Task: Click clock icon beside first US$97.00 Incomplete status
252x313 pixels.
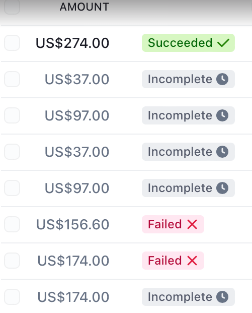Action: 222,115
